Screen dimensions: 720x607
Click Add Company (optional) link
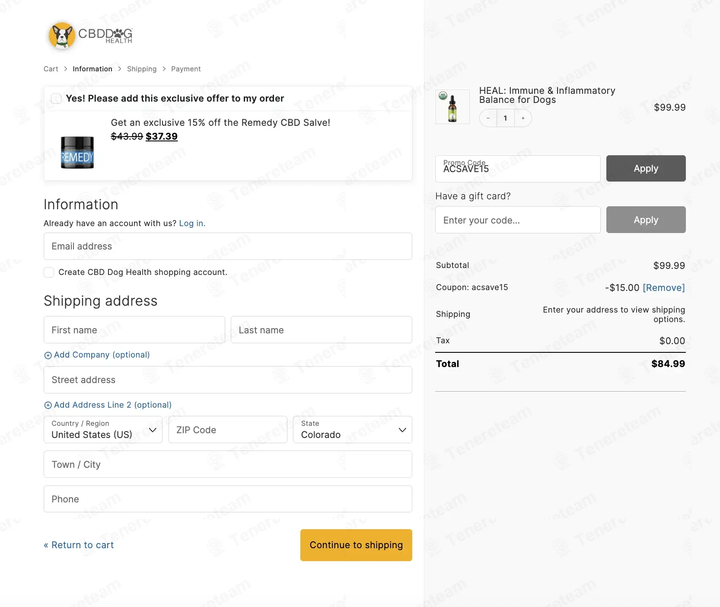(102, 355)
